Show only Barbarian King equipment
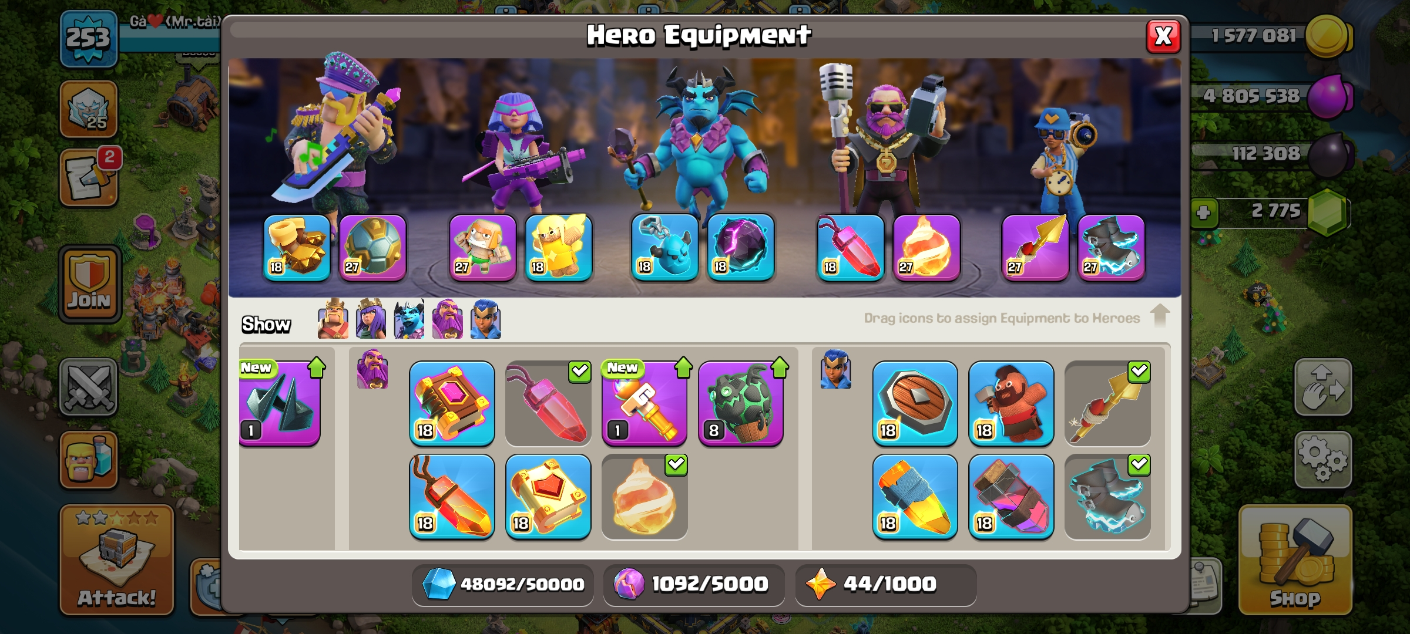 333,319
